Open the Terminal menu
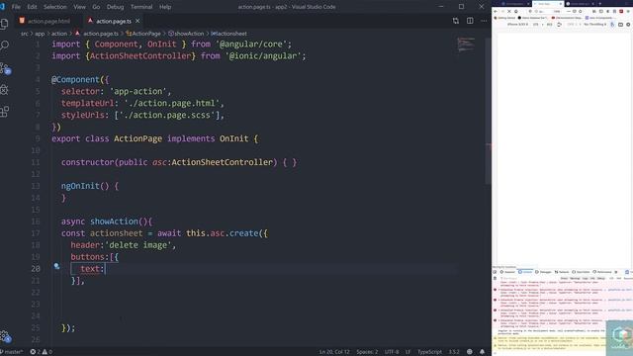 (141, 7)
